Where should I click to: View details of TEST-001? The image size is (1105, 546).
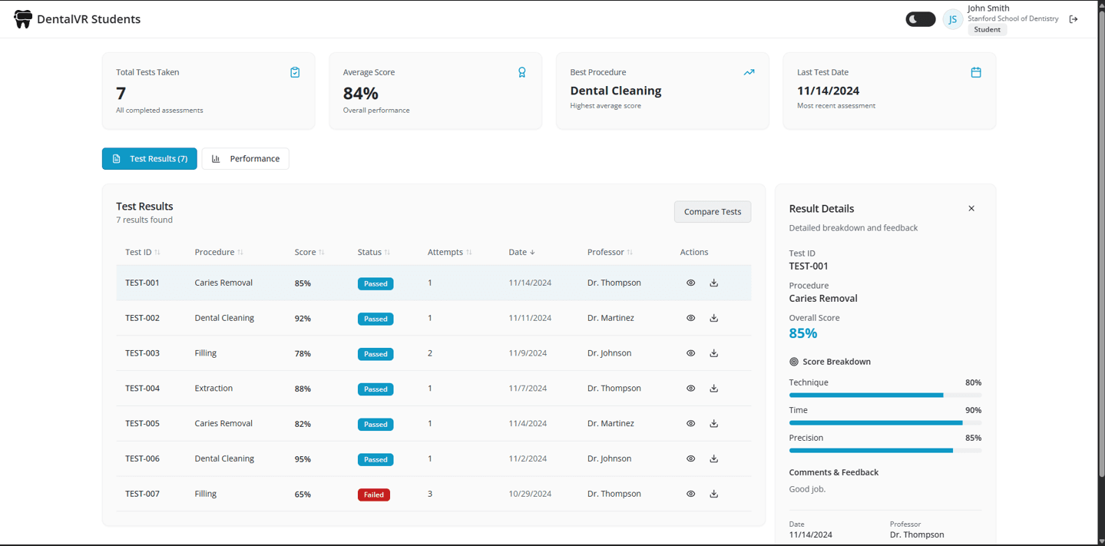(x=691, y=283)
